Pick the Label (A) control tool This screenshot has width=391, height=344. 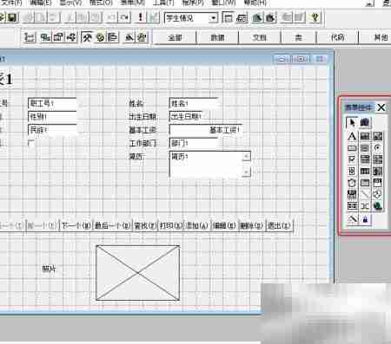pos(352,136)
